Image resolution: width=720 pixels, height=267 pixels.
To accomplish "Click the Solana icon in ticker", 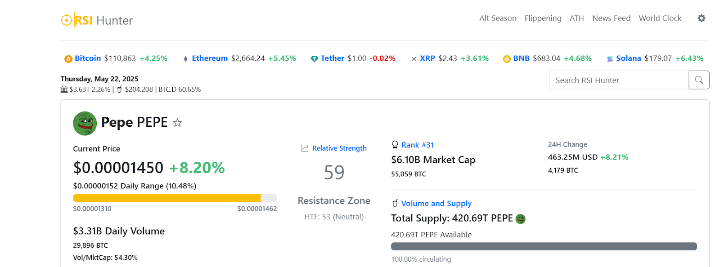I will pos(610,59).
